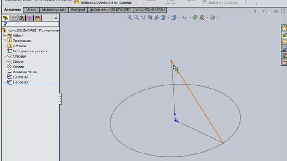Select the Конус SOLIDWORKS root tree item
This screenshot has width=287, height=161.
pyautogui.click(x=30, y=30)
